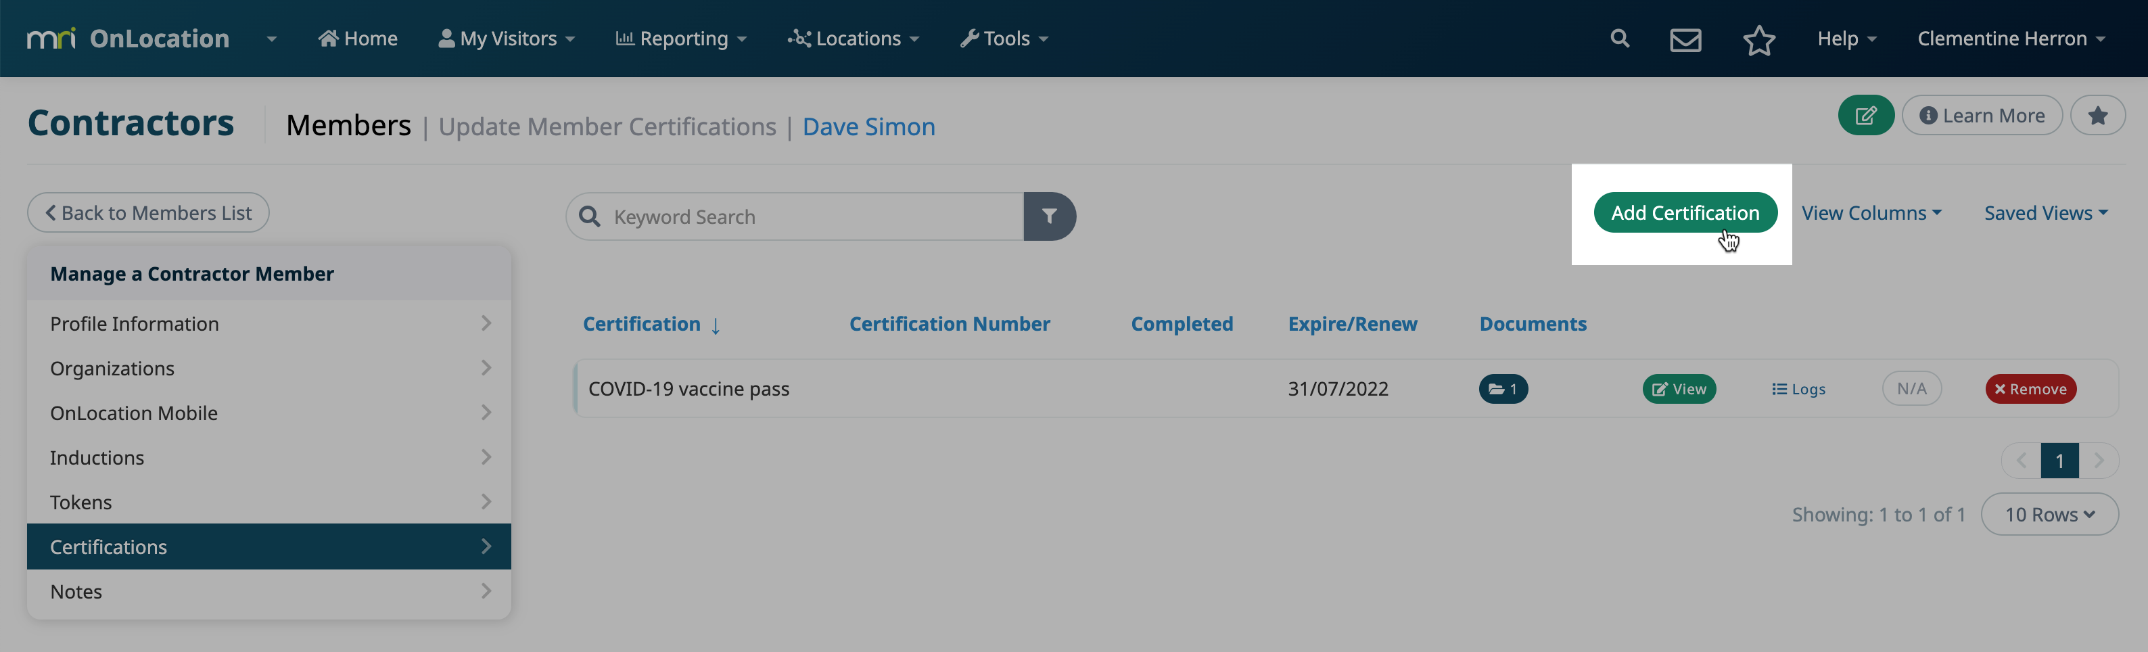
Task: Open the View Columns dropdown
Action: tap(1871, 212)
